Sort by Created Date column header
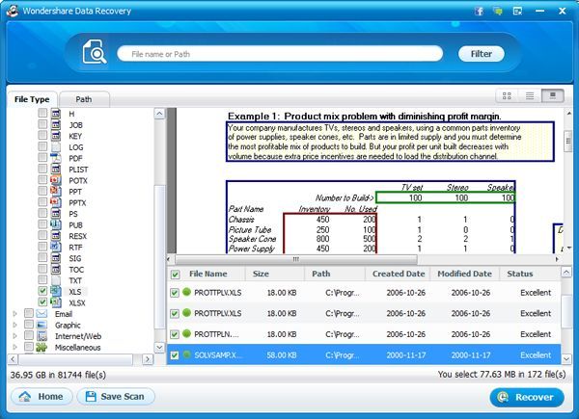 (x=399, y=274)
